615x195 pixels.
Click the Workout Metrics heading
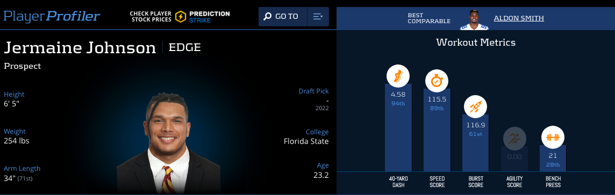tap(476, 42)
